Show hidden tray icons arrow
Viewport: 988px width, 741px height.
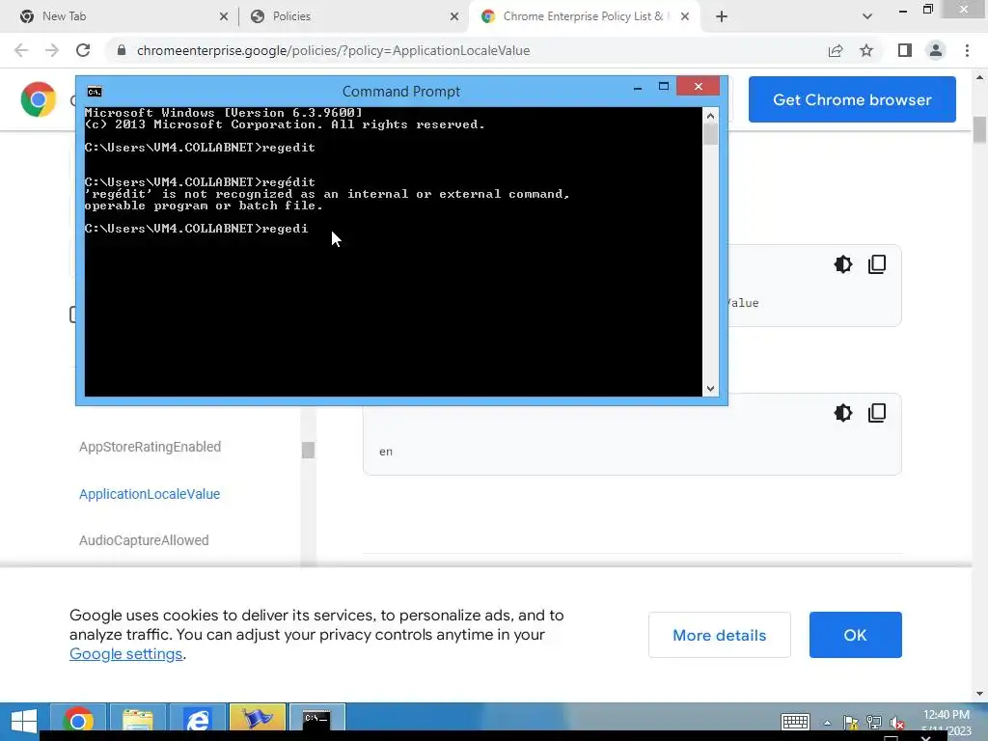(827, 723)
